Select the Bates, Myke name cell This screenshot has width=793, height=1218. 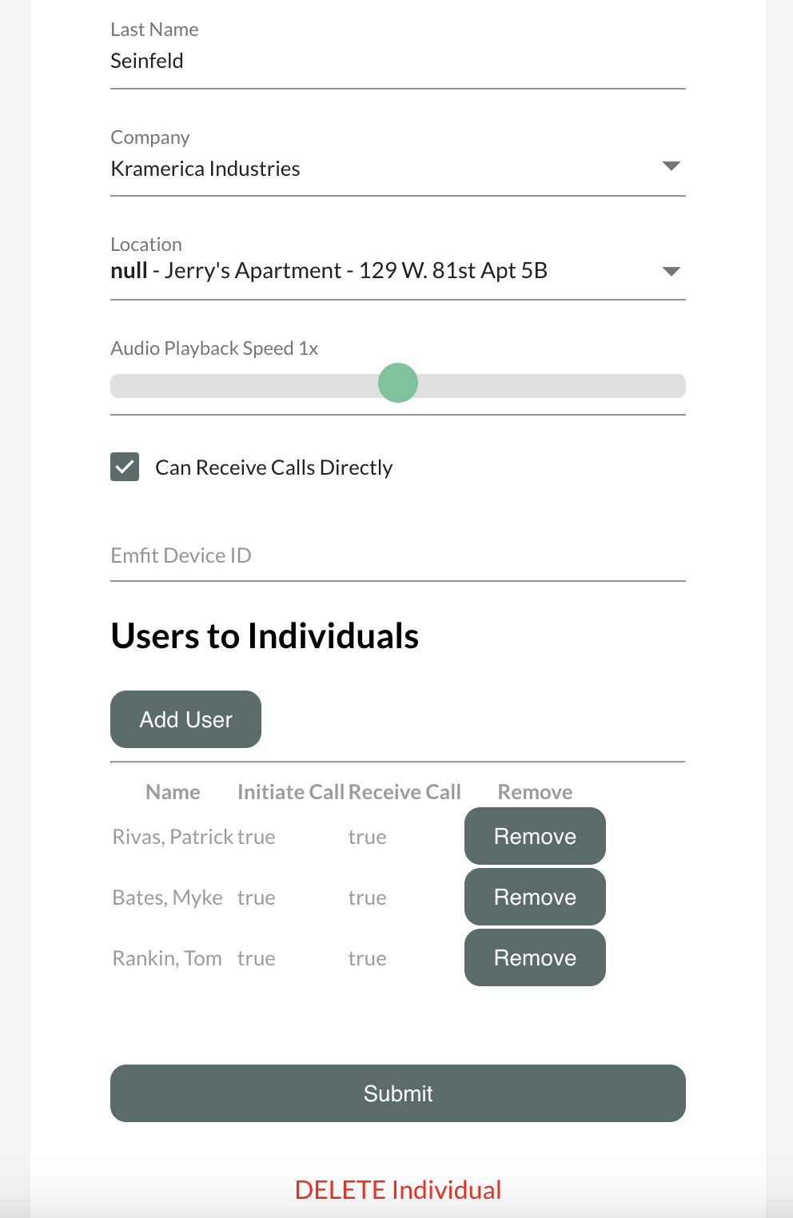167,898
